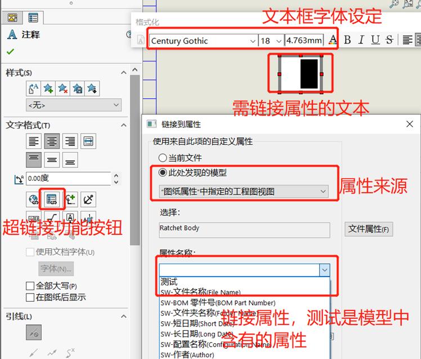Toggle 使用文档字体 checkbox
The height and width of the screenshot is (359, 421).
tap(30, 252)
